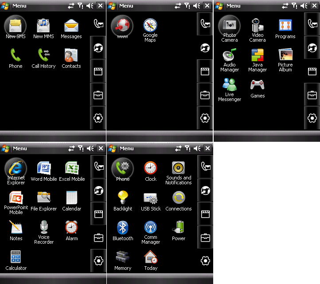Viewport: 320px width, 284px height.
Task: Open Excel Mobile icon
Action: (72, 168)
